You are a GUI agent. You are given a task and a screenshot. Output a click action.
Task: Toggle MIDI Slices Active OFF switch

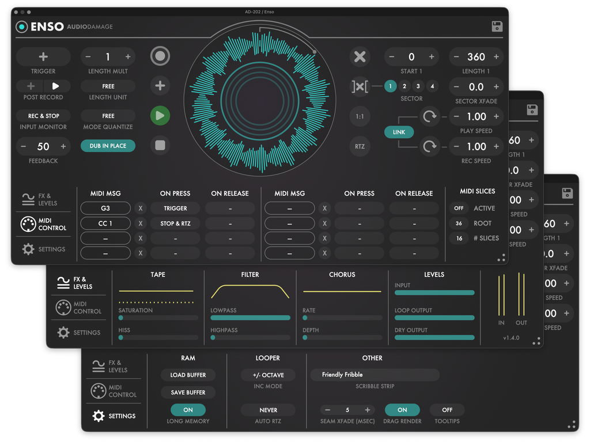tap(459, 208)
